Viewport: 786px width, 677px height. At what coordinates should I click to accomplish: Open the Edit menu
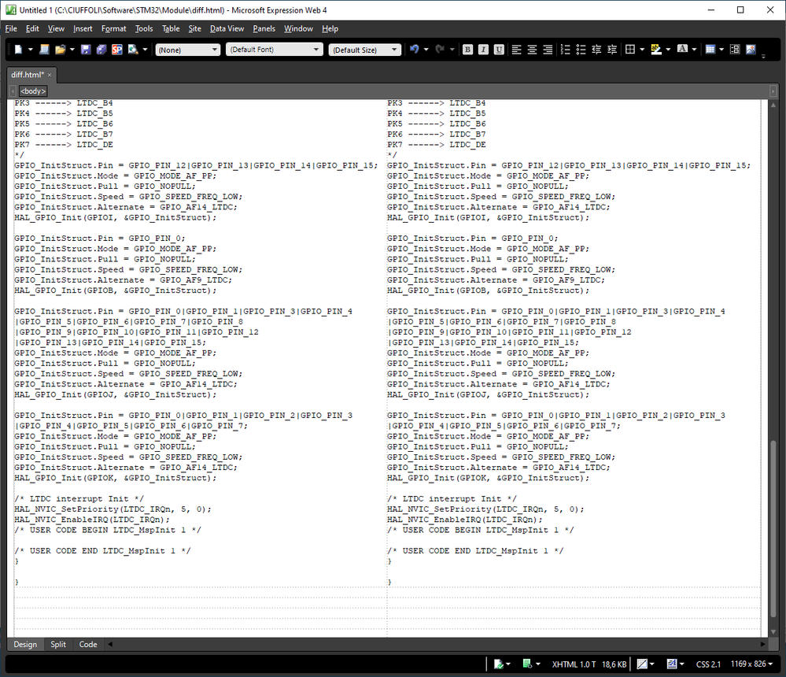(32, 28)
